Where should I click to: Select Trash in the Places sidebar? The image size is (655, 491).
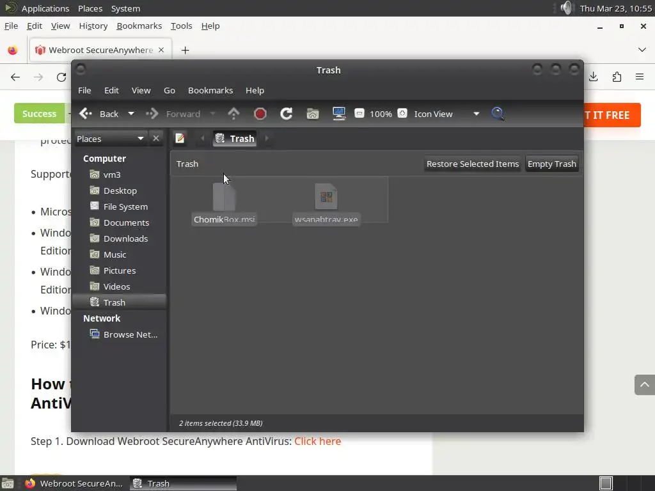[120, 302]
